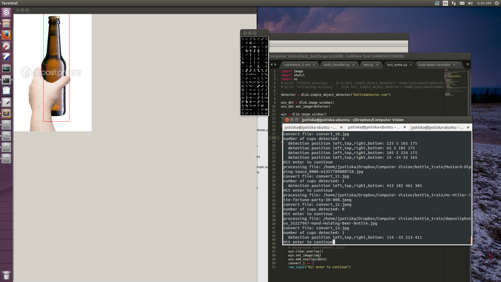Close the first terminal tab
Image resolution: width=501 pixels, height=282 pixels.
tap(341, 127)
